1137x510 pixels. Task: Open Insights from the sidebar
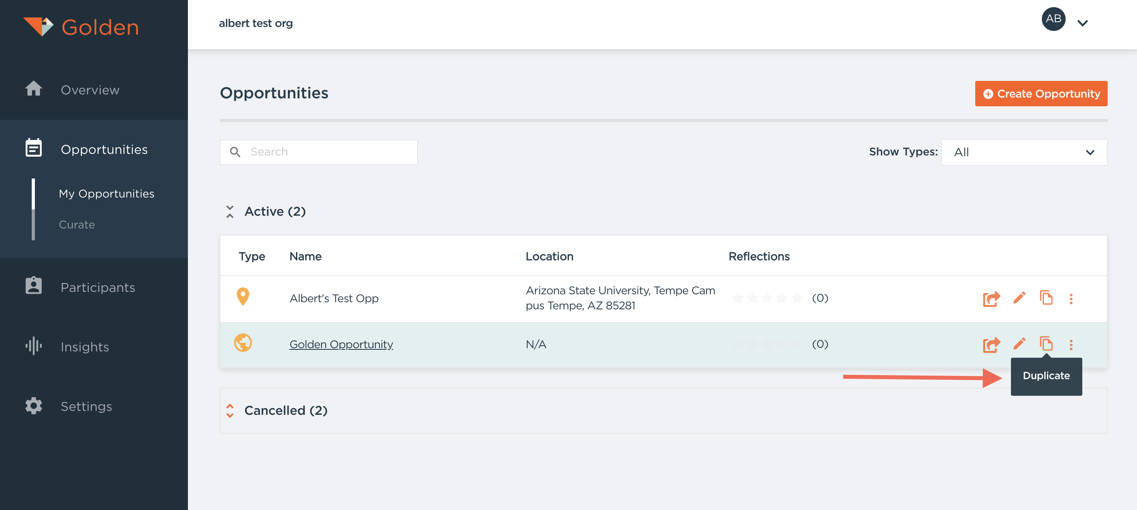pyautogui.click(x=85, y=347)
